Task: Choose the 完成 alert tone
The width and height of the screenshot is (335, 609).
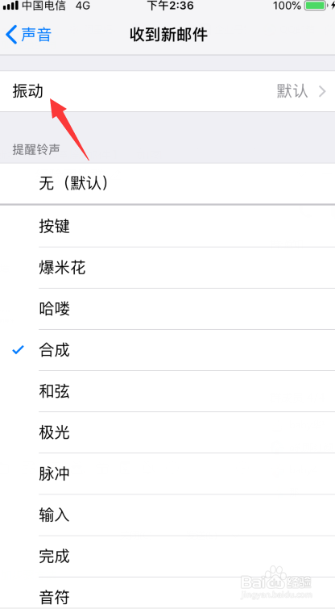Action: [x=167, y=557]
